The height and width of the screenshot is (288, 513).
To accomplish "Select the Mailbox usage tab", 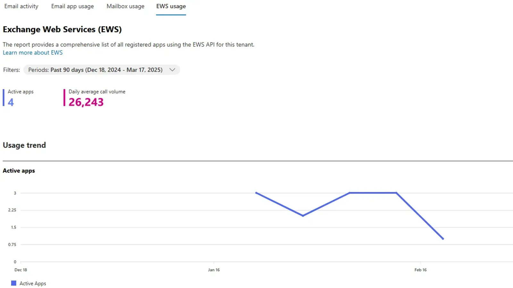I will tap(125, 6).
